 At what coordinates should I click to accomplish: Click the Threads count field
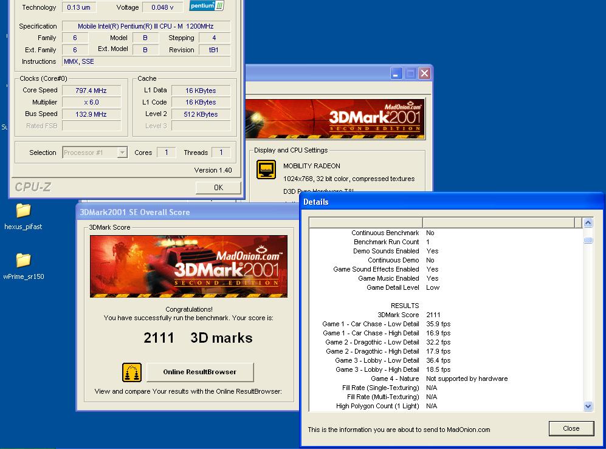tap(221, 153)
